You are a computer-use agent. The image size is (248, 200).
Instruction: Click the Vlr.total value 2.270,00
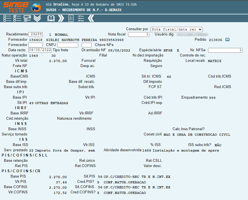[x=58, y=61]
